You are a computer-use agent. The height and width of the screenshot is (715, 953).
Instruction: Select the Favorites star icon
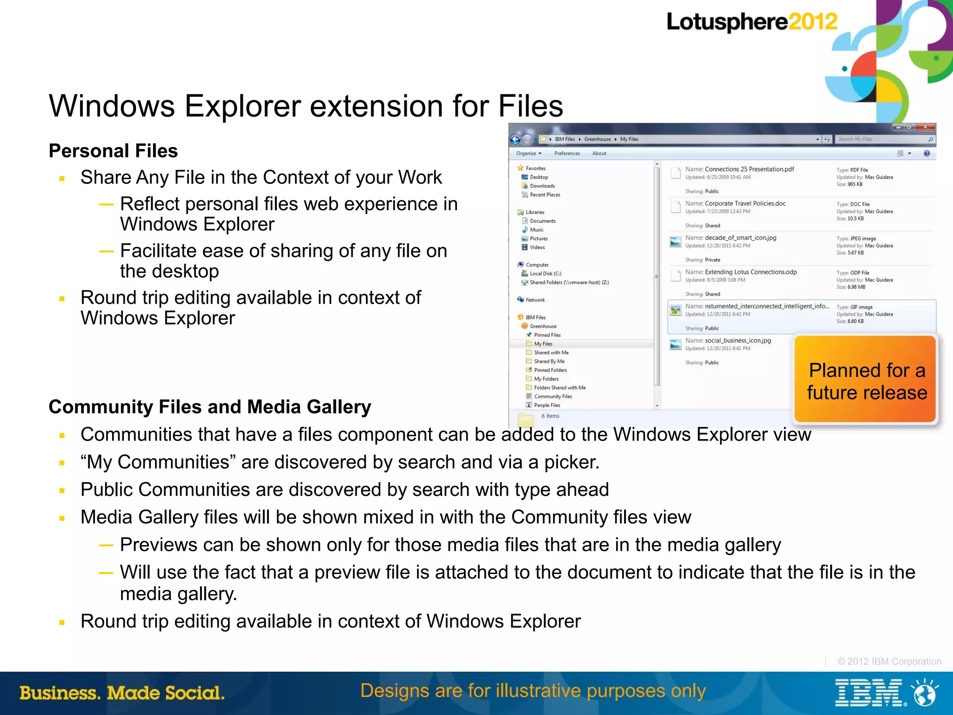click(x=521, y=168)
